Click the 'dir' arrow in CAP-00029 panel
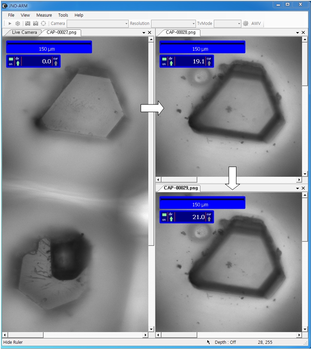Viewport: 311px width, 349px height. click(x=171, y=219)
